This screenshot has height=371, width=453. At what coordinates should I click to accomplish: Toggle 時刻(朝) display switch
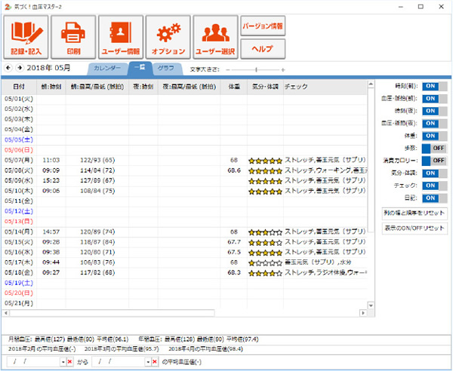435,86
